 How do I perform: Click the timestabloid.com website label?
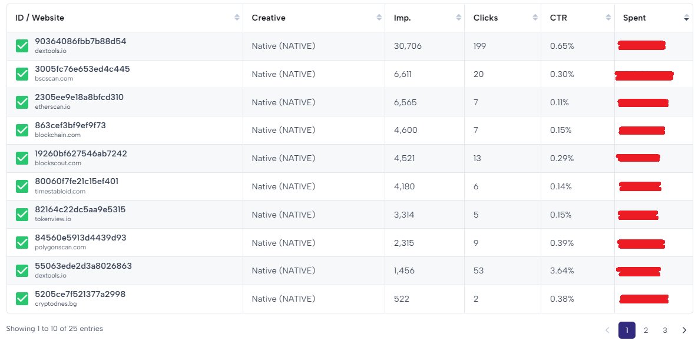(x=60, y=192)
